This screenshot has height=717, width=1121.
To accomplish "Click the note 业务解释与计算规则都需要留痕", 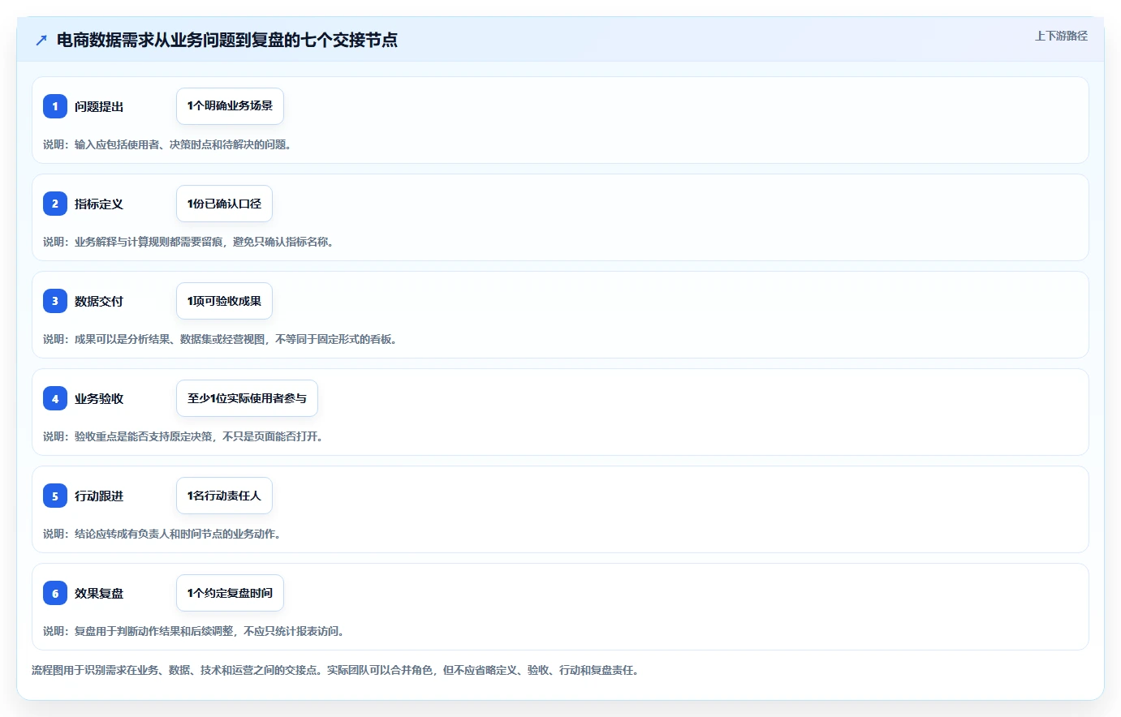I will pos(188,242).
